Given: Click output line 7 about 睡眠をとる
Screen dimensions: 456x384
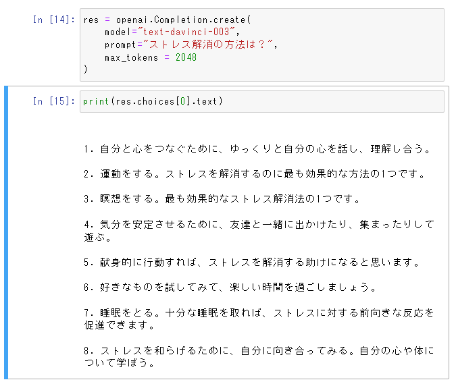Looking at the screenshot, I should point(259,319).
